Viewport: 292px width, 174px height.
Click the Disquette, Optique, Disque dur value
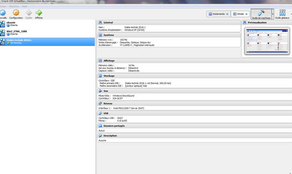coord(135,42)
